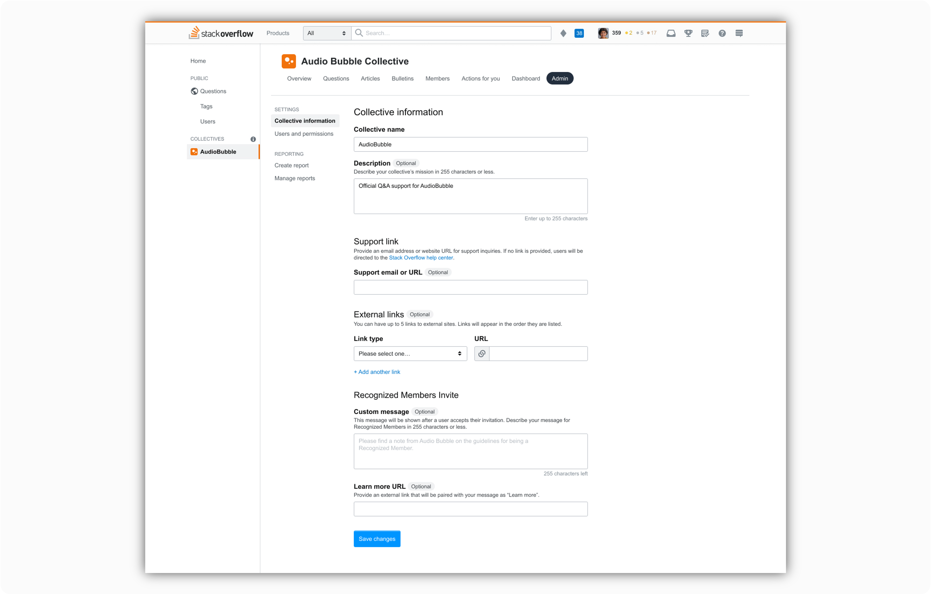Click the Description text area

pos(471,196)
